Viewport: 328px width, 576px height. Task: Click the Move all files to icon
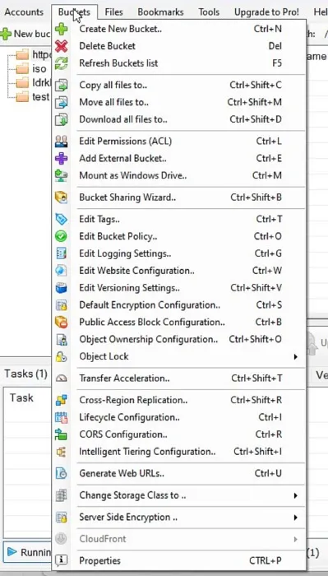(62, 102)
